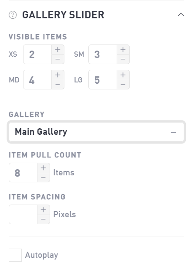This screenshot has width=195, height=270.
Task: Focus the Item Pull Count field
Action: [x=23, y=173]
